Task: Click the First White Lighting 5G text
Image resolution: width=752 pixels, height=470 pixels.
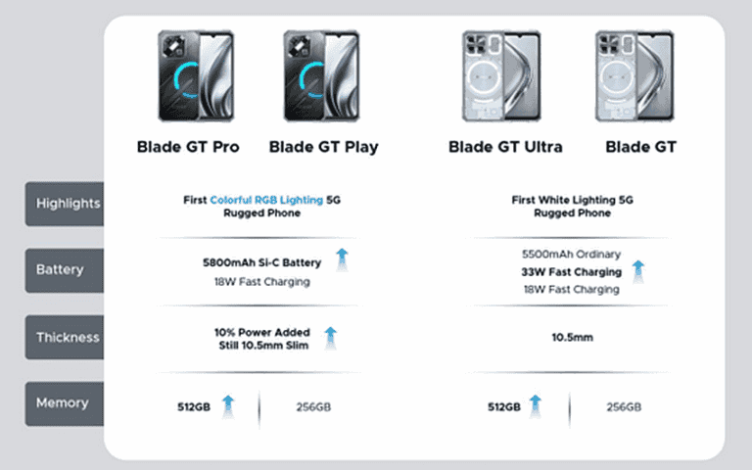Action: point(572,200)
